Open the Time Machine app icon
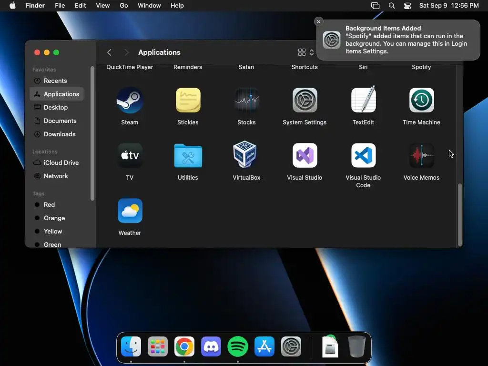This screenshot has height=366, width=488. pos(421,100)
